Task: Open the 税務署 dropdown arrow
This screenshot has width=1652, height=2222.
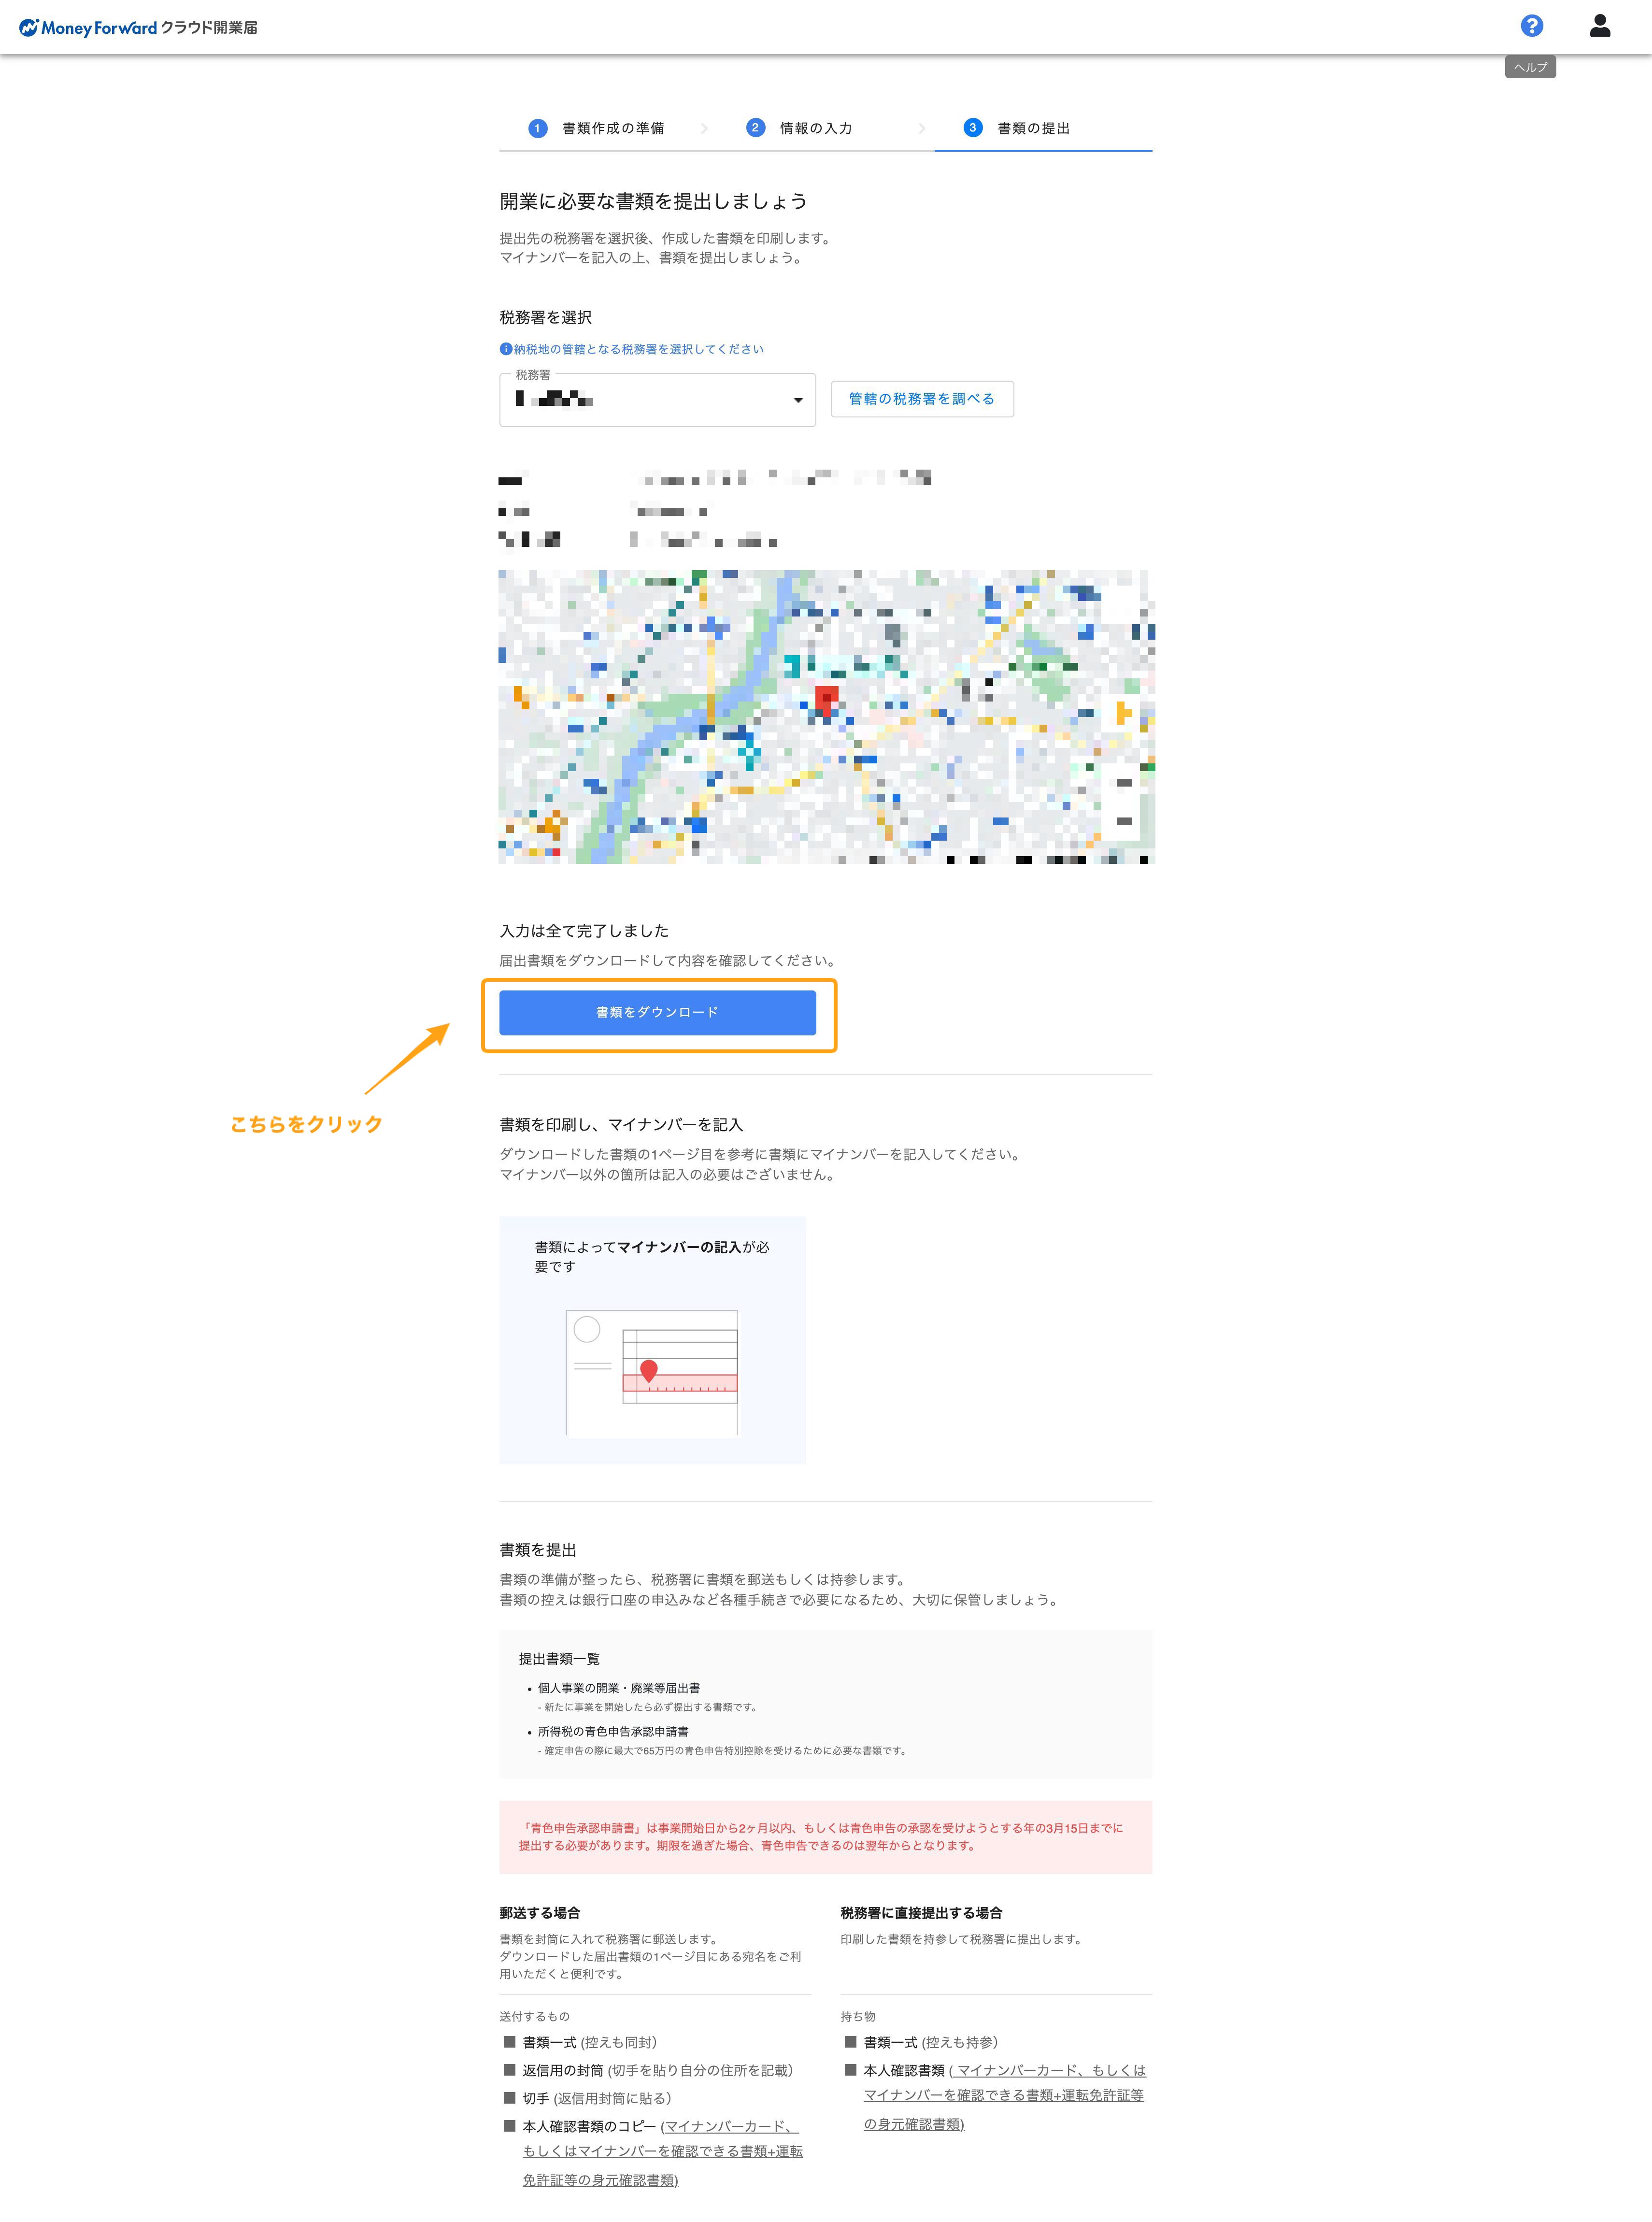Action: point(798,400)
